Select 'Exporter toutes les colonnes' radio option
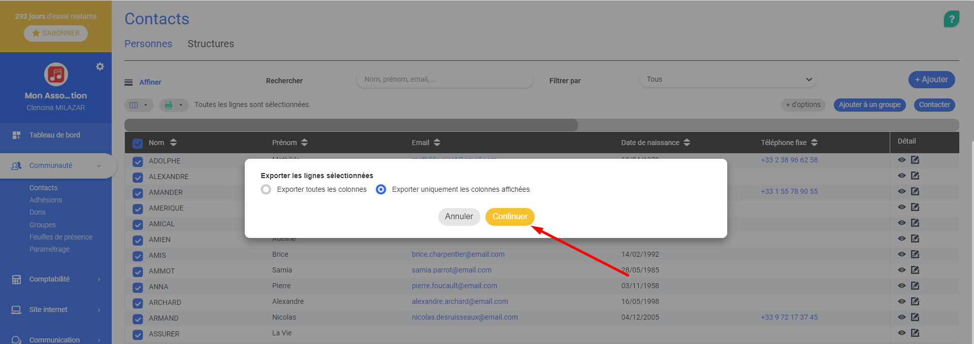974x344 pixels. [x=266, y=189]
